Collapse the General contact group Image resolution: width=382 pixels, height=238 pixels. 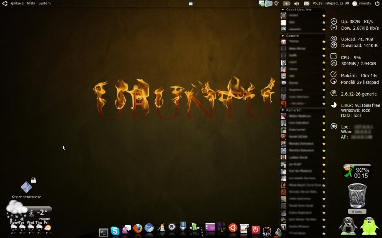point(283,36)
